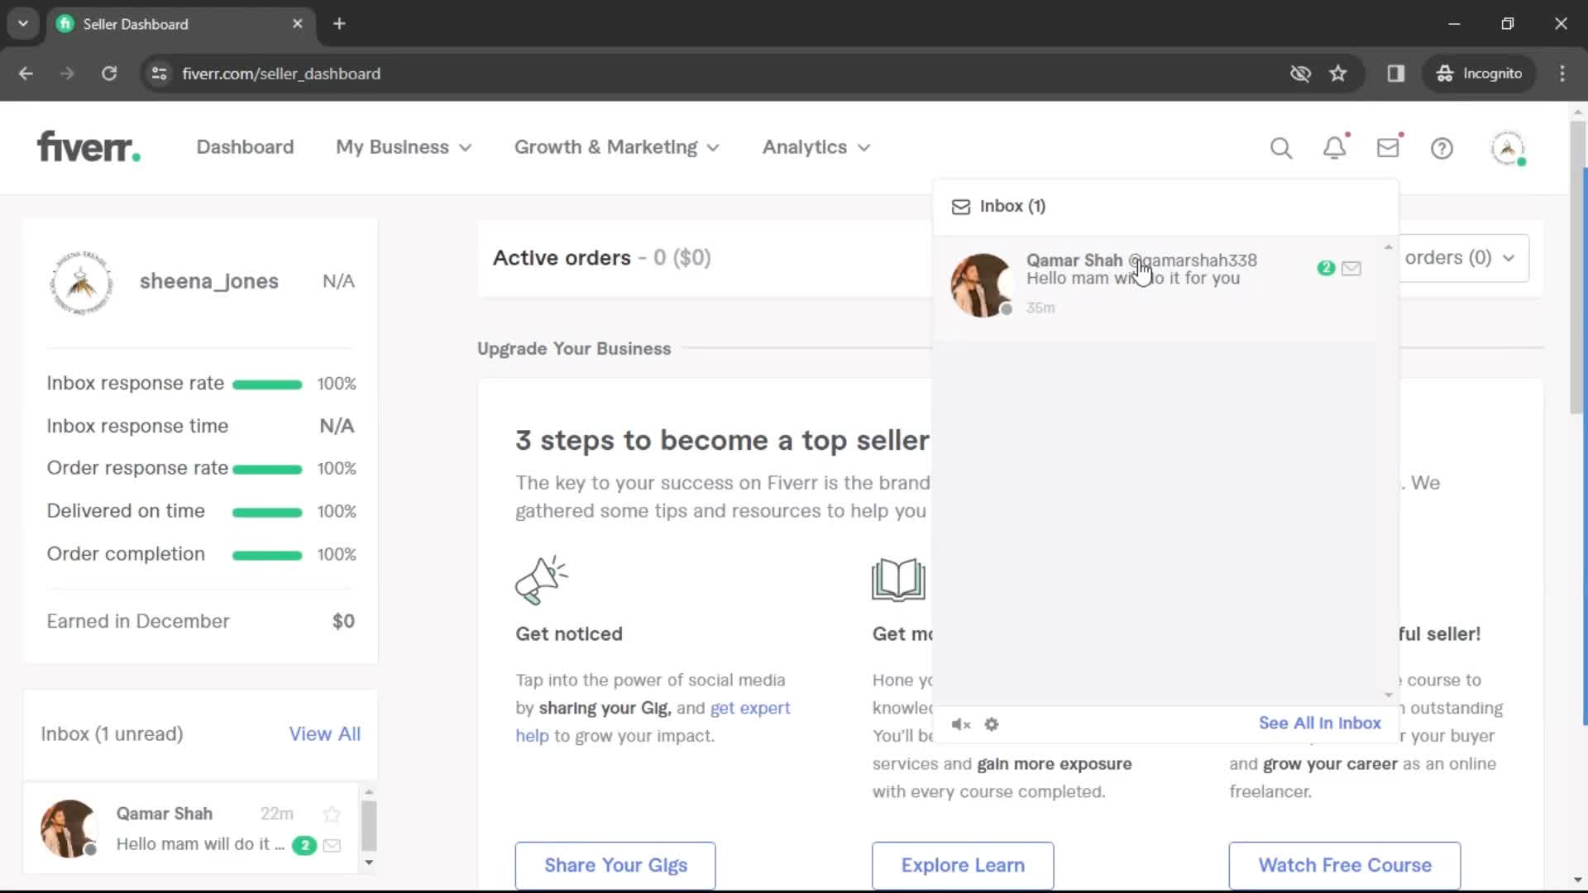Expand the My Business menu

(x=404, y=147)
